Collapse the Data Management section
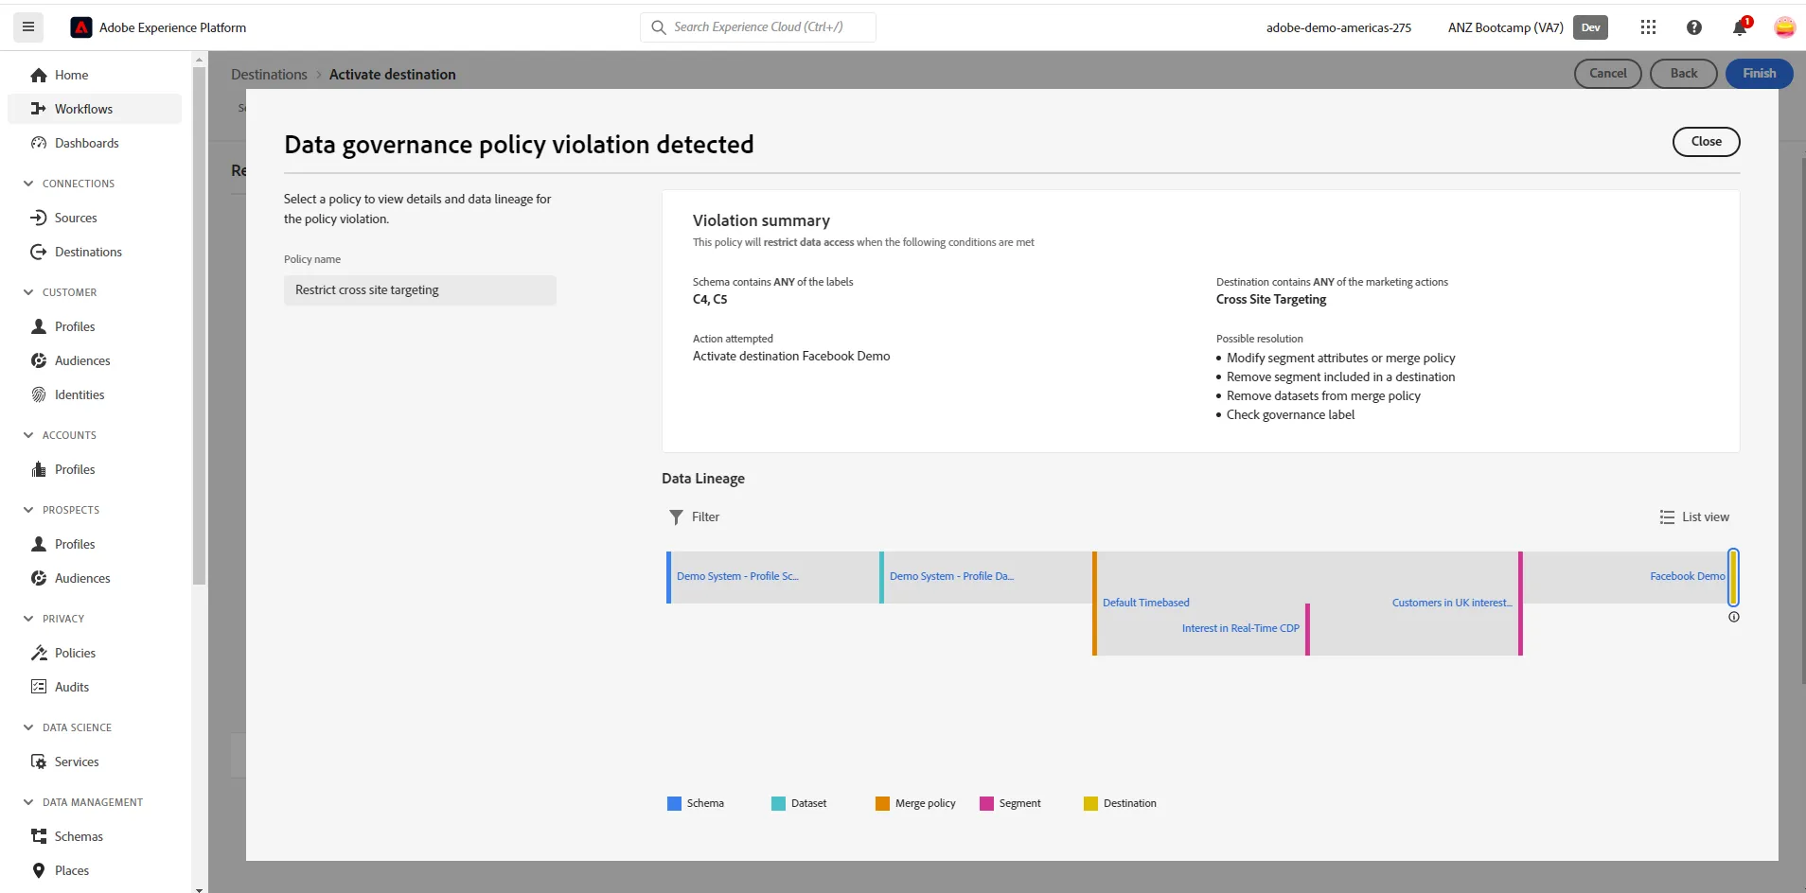The height and width of the screenshot is (893, 1806). (x=28, y=802)
